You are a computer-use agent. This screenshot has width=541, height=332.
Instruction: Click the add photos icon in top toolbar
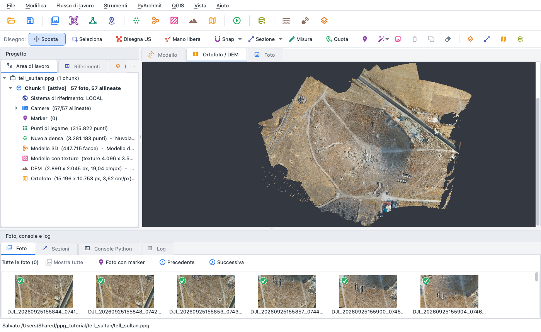pos(55,21)
